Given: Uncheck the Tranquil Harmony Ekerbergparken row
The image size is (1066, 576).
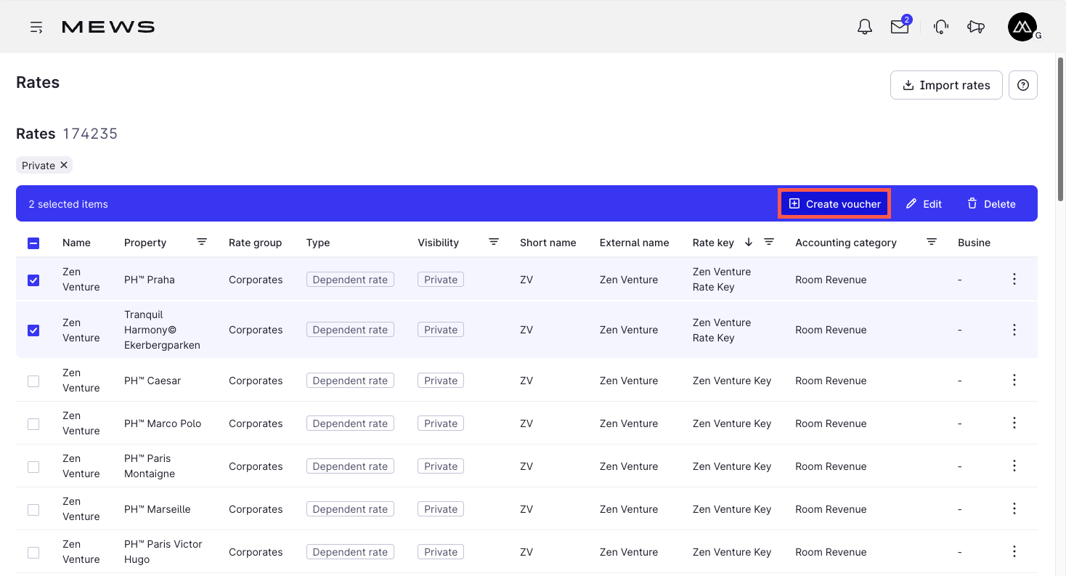Looking at the screenshot, I should pyautogui.click(x=33, y=330).
